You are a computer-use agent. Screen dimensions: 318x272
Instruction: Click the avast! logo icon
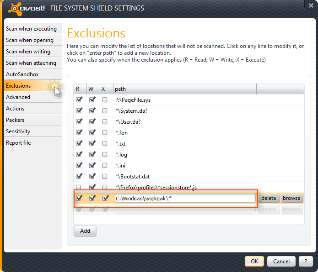pos(15,9)
